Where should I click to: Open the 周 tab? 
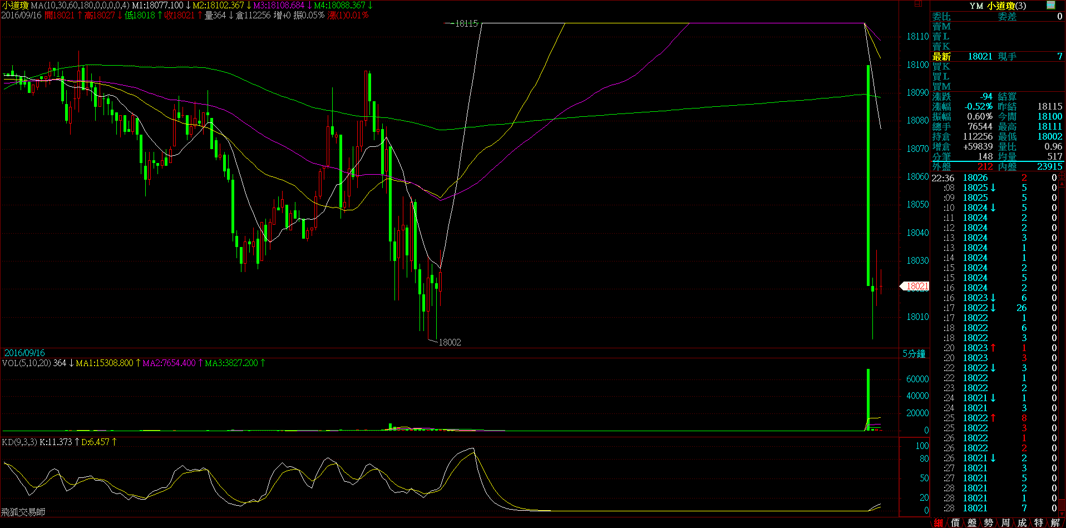[x=1006, y=523]
